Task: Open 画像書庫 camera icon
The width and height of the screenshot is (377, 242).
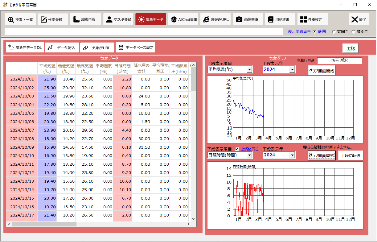Action: point(239,19)
